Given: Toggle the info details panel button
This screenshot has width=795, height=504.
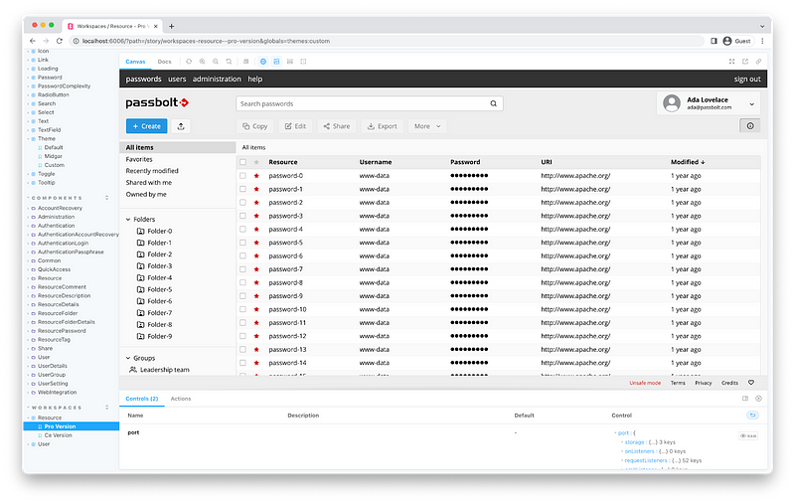Looking at the screenshot, I should pyautogui.click(x=750, y=125).
